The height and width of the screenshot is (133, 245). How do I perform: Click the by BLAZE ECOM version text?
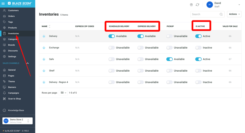(17, 131)
